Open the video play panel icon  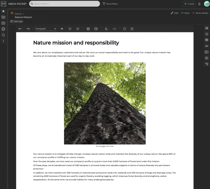point(207,58)
